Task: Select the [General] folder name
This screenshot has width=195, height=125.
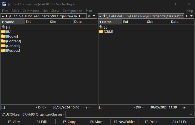Action: click(x=13, y=46)
